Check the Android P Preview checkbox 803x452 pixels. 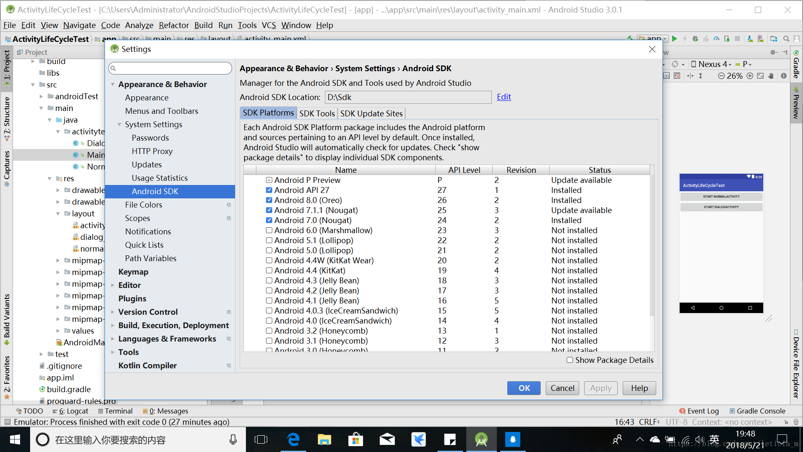(269, 180)
